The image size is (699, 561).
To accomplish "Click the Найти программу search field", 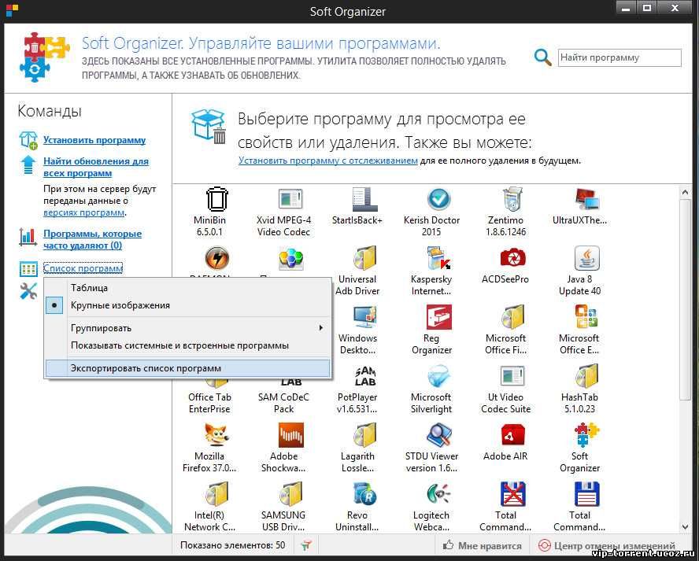I will 619,57.
